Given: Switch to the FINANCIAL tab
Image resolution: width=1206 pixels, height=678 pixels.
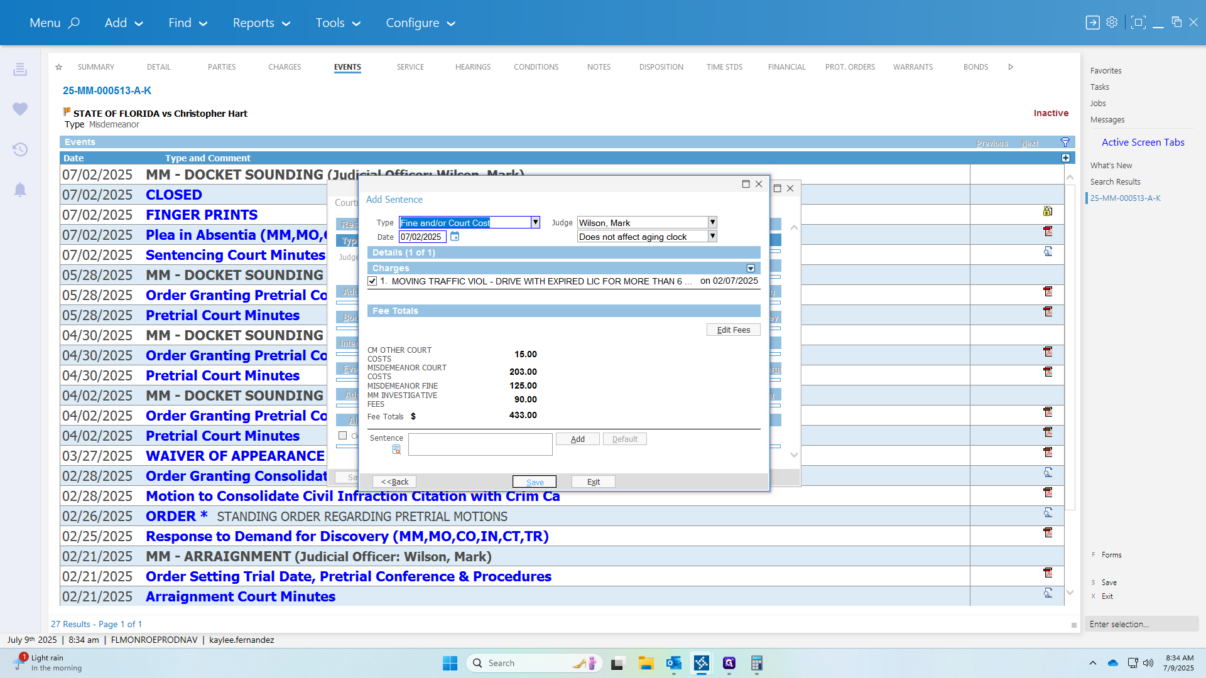Looking at the screenshot, I should (786, 67).
